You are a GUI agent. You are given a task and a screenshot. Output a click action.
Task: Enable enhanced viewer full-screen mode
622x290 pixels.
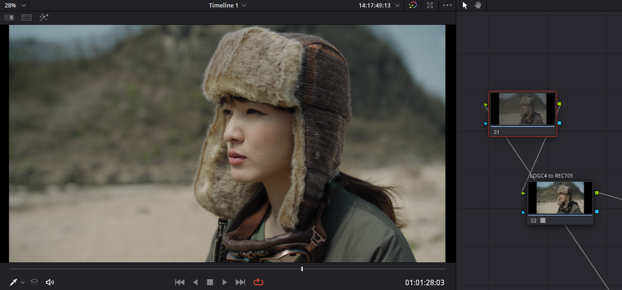coord(430,5)
